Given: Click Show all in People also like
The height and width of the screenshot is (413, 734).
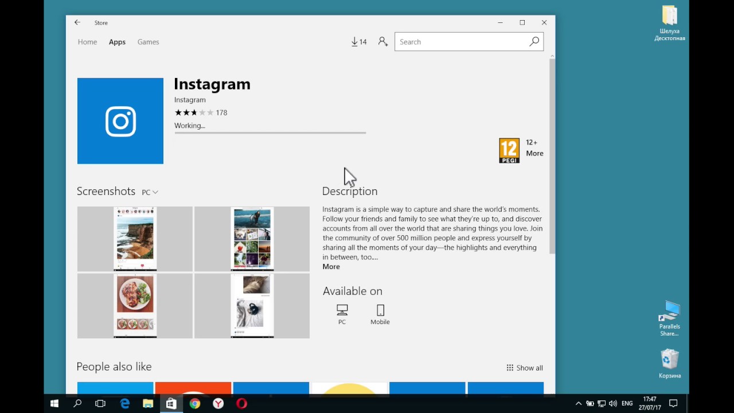Looking at the screenshot, I should [x=525, y=368].
